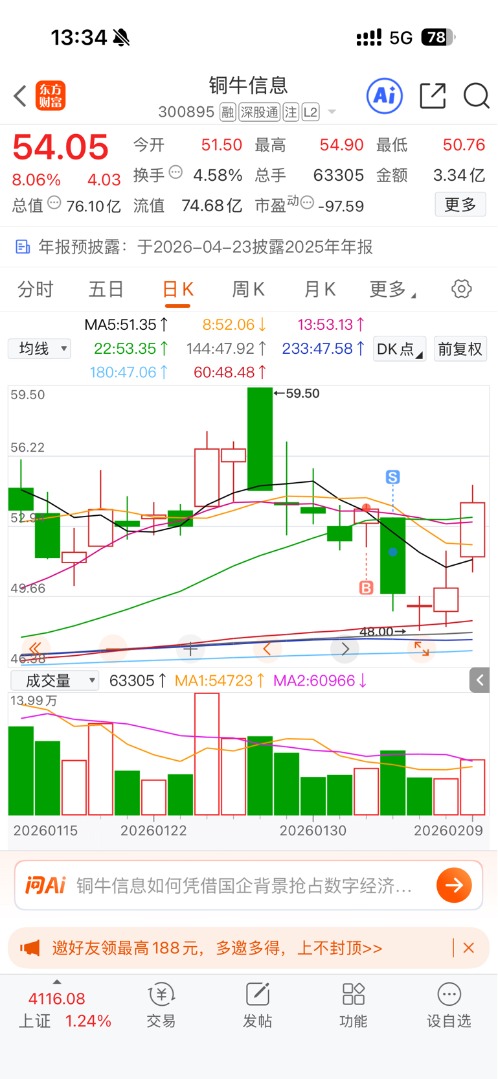Screen dimensions: 498x1079
Task: Tap the minus zoom-out chart control
Action: pyautogui.click(x=113, y=648)
